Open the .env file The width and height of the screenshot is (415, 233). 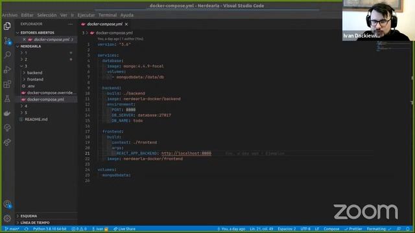[31, 86]
